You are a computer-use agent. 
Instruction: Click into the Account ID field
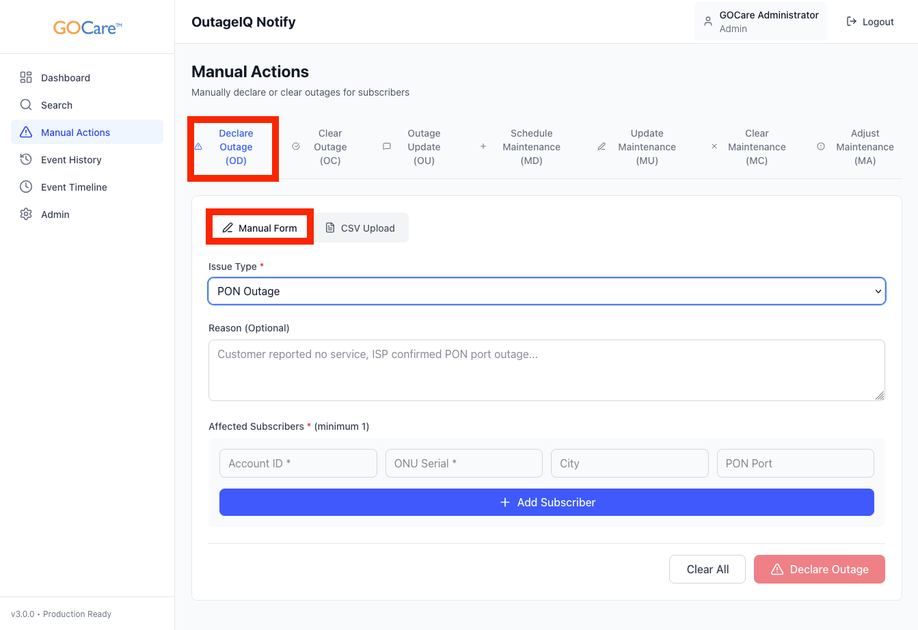[298, 463]
